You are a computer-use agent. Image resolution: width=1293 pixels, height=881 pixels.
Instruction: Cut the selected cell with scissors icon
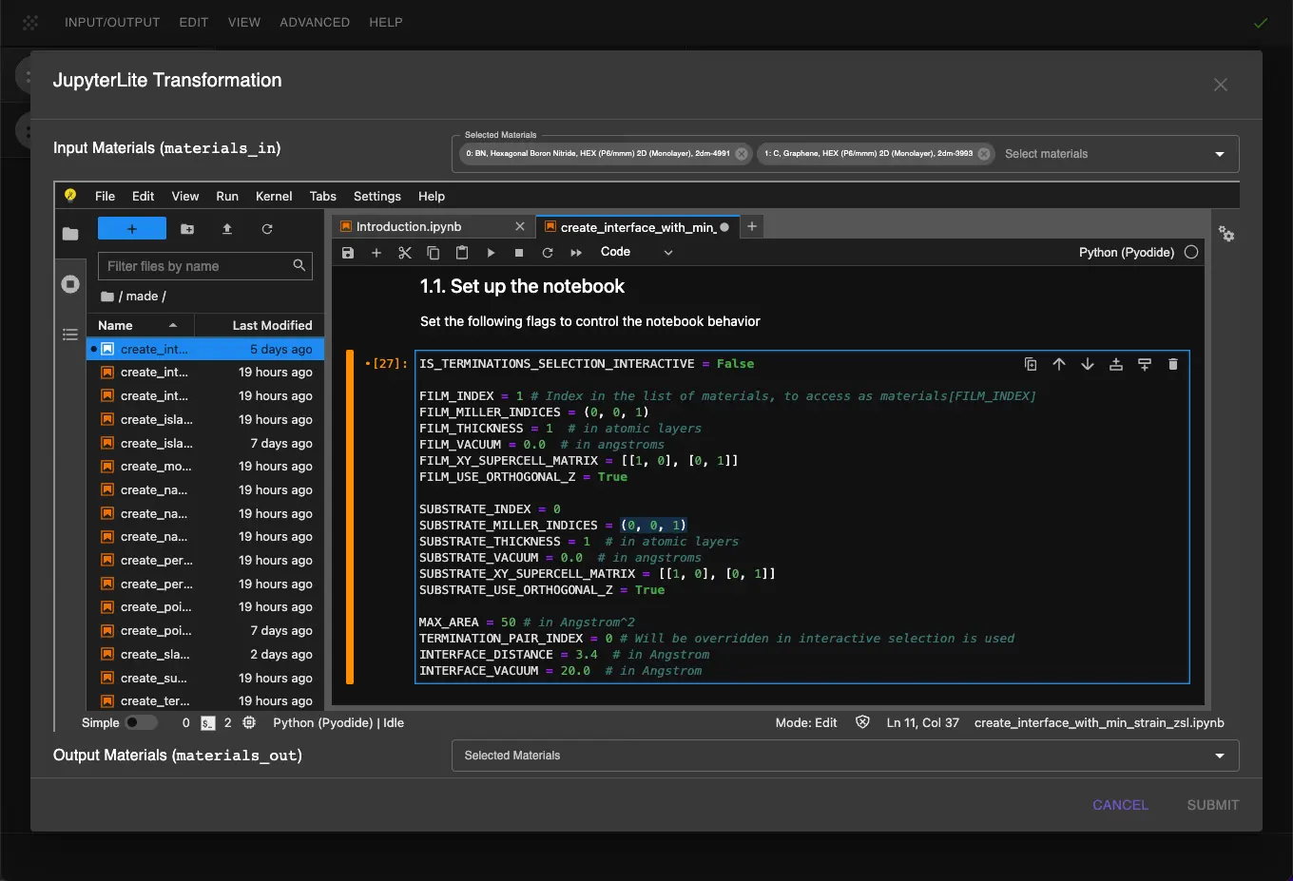click(x=405, y=253)
